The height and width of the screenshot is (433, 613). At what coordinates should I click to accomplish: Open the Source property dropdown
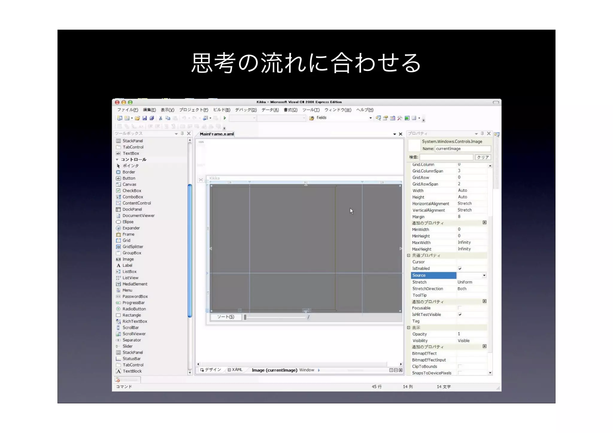coord(484,275)
